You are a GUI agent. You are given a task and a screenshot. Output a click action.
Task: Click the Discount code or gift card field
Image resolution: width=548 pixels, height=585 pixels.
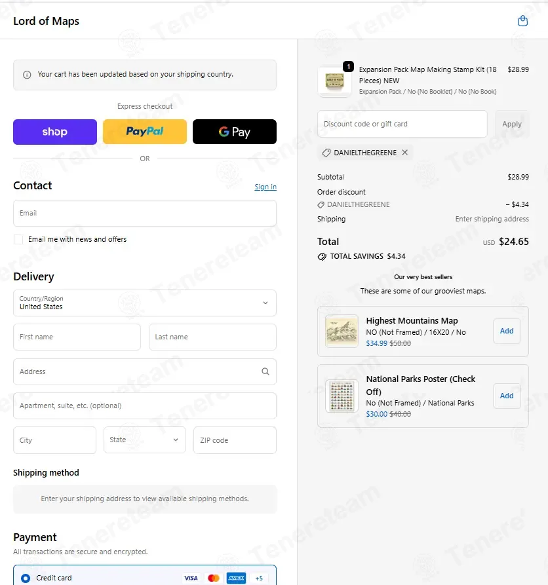[x=402, y=124]
